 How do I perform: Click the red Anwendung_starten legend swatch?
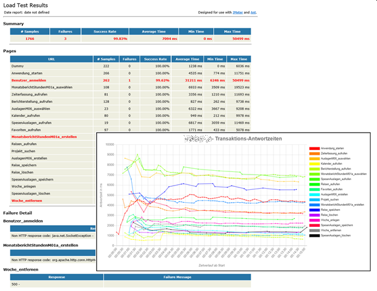(x=315, y=148)
